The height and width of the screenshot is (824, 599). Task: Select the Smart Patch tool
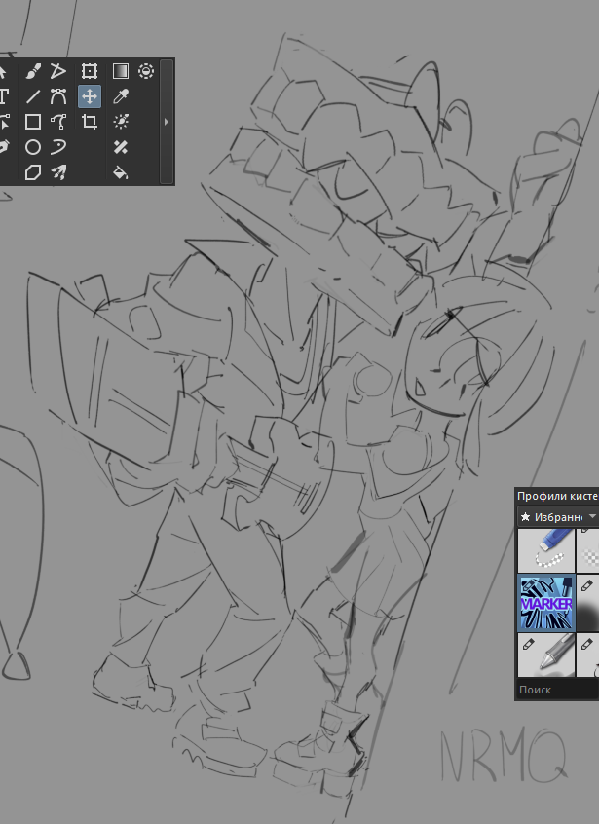coord(121,147)
